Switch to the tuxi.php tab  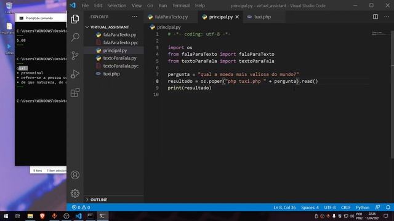(x=262, y=17)
